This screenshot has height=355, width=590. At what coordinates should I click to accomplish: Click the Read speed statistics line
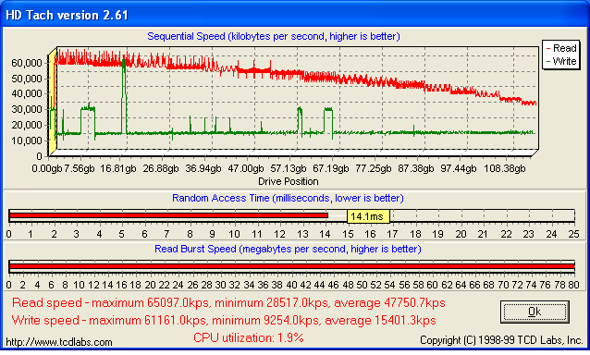pos(228,302)
